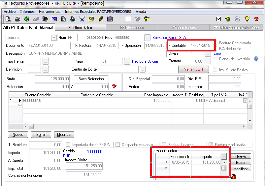Click the Modificar button under accounts grid
Image resolution: width=265 pixels, height=186 pixels.
[64, 135]
